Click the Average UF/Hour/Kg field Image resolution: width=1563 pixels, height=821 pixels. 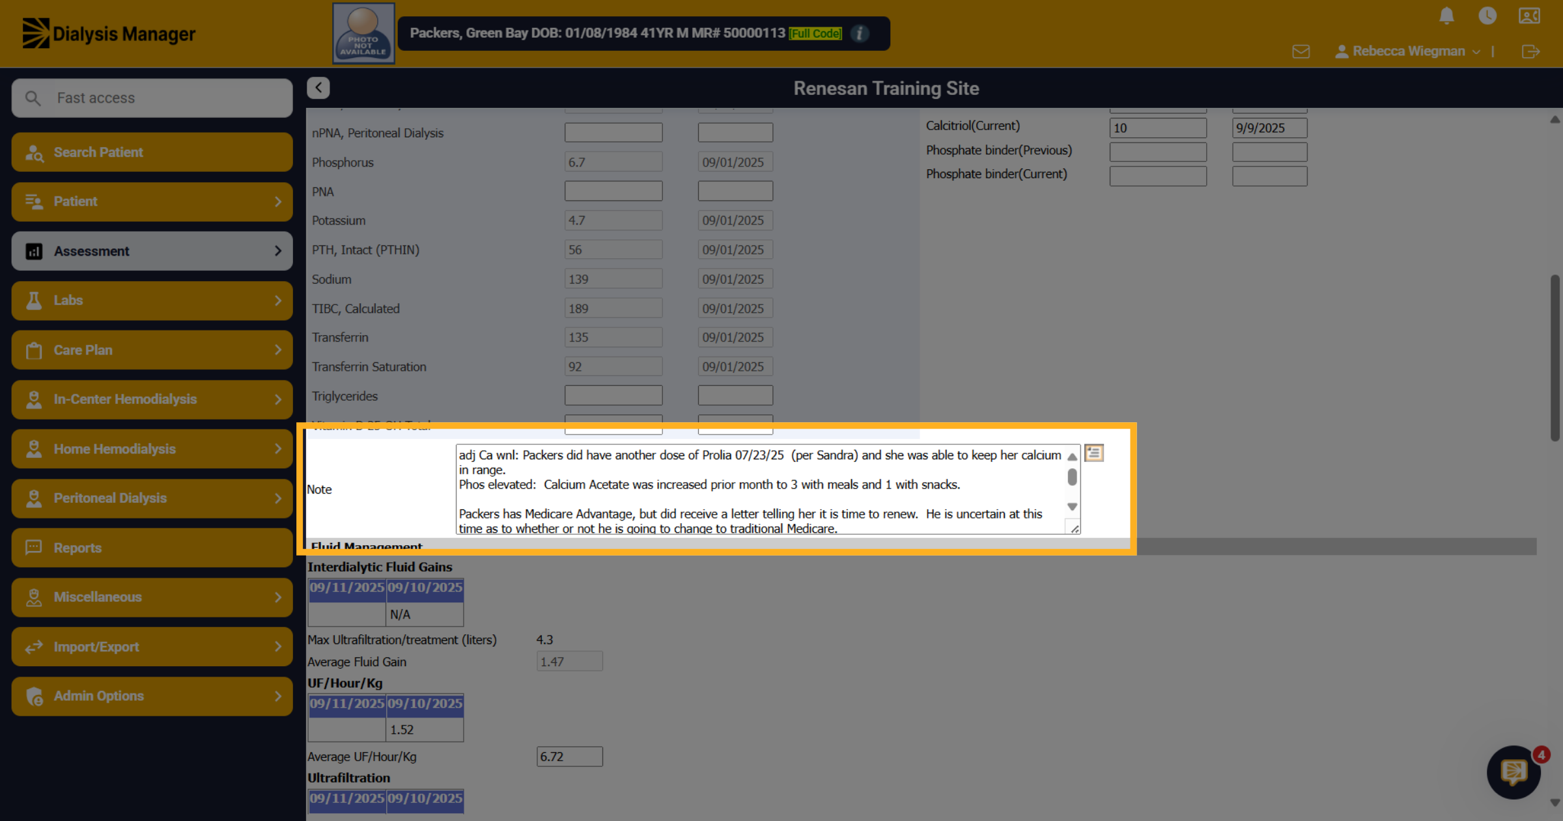(569, 757)
